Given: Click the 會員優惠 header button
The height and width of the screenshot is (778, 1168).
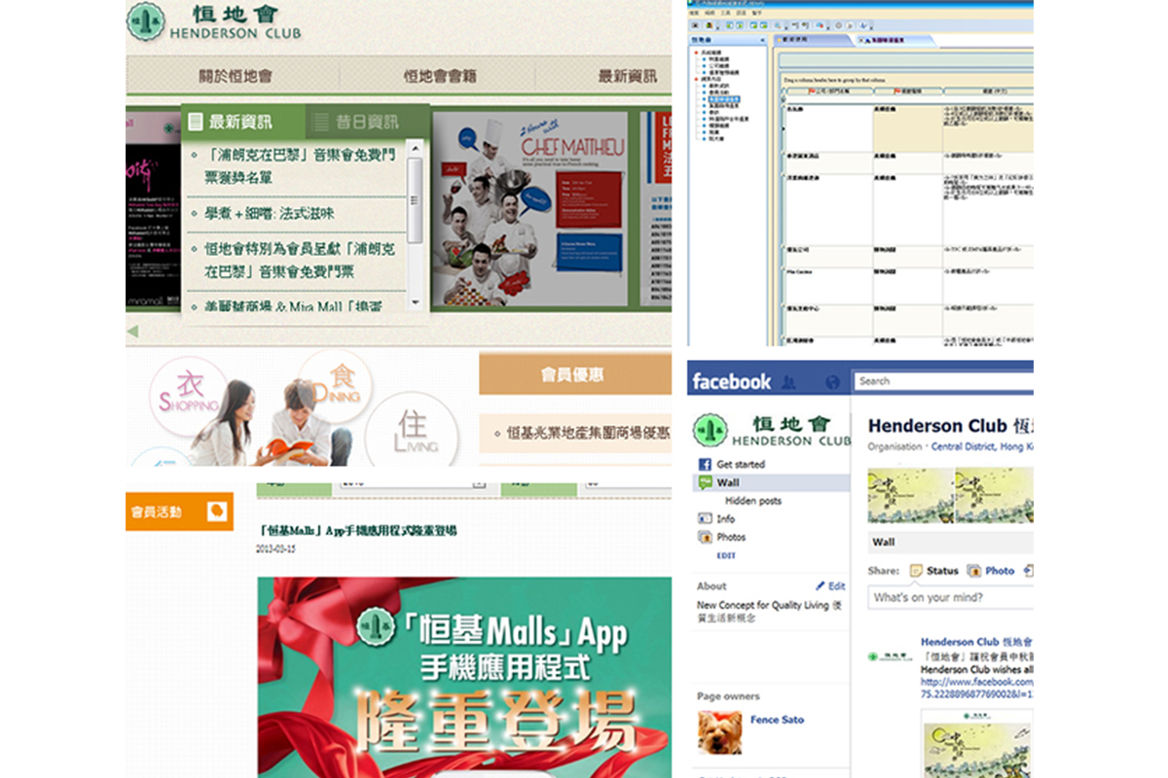Looking at the screenshot, I should [x=575, y=373].
